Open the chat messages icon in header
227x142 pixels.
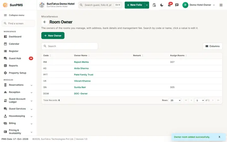tap(177, 5)
